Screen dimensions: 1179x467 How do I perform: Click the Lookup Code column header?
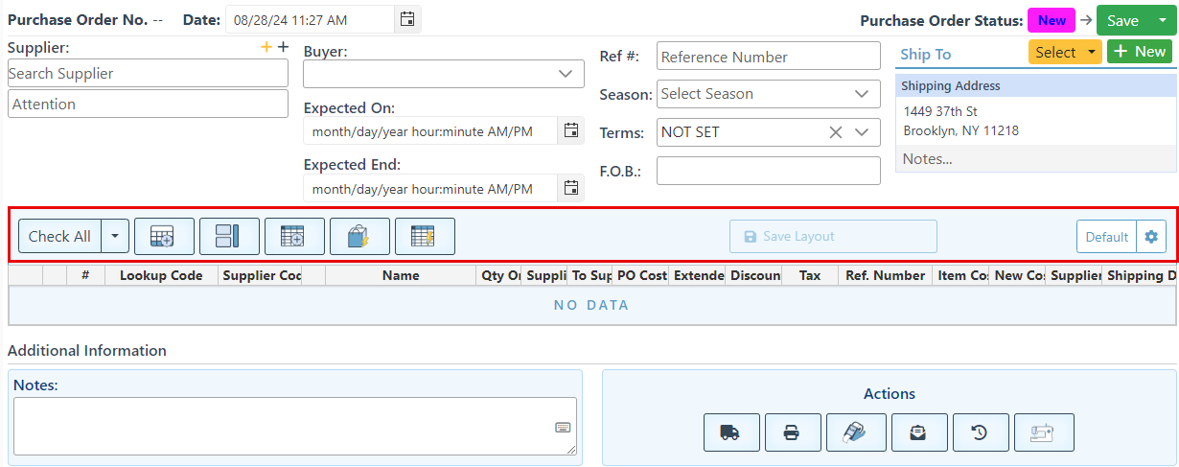[x=161, y=275]
